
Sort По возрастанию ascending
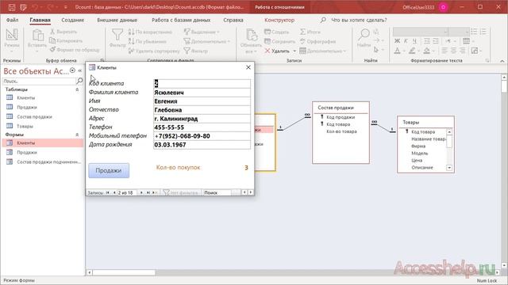[150, 32]
